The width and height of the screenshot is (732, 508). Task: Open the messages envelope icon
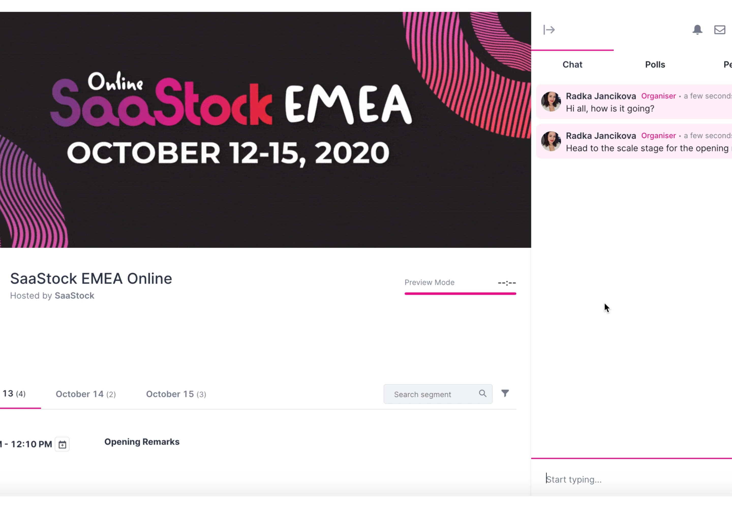pyautogui.click(x=720, y=30)
